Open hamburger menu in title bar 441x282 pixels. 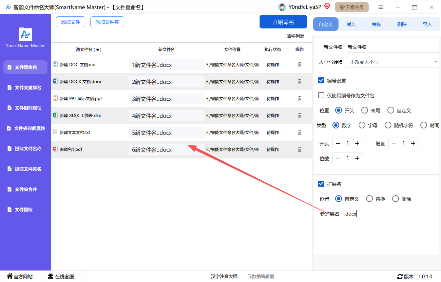point(381,7)
